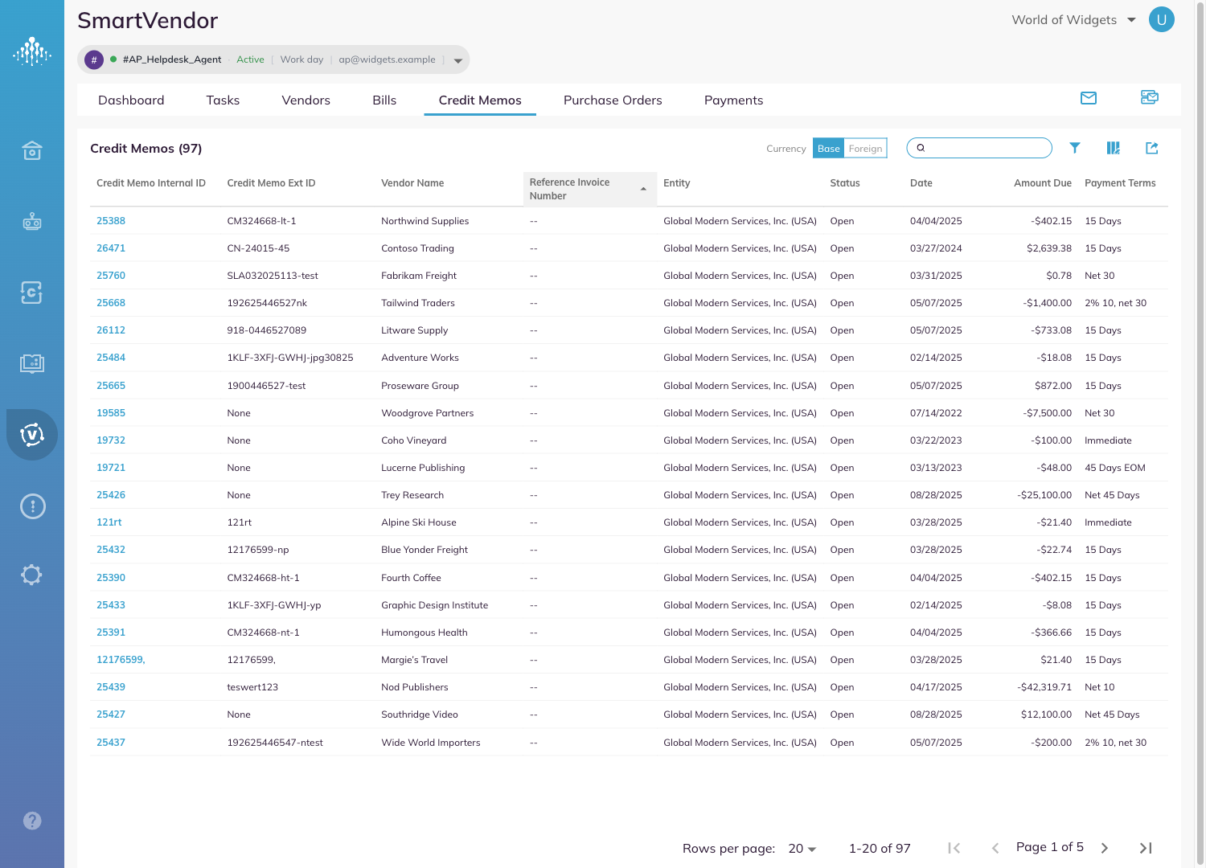
Task: Click the Status column header
Action: pos(845,183)
